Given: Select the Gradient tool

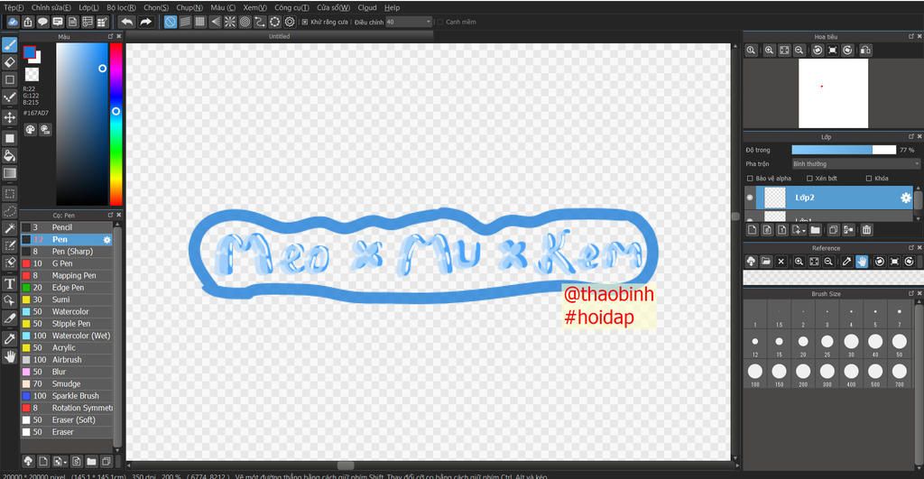Looking at the screenshot, I should (x=9, y=173).
